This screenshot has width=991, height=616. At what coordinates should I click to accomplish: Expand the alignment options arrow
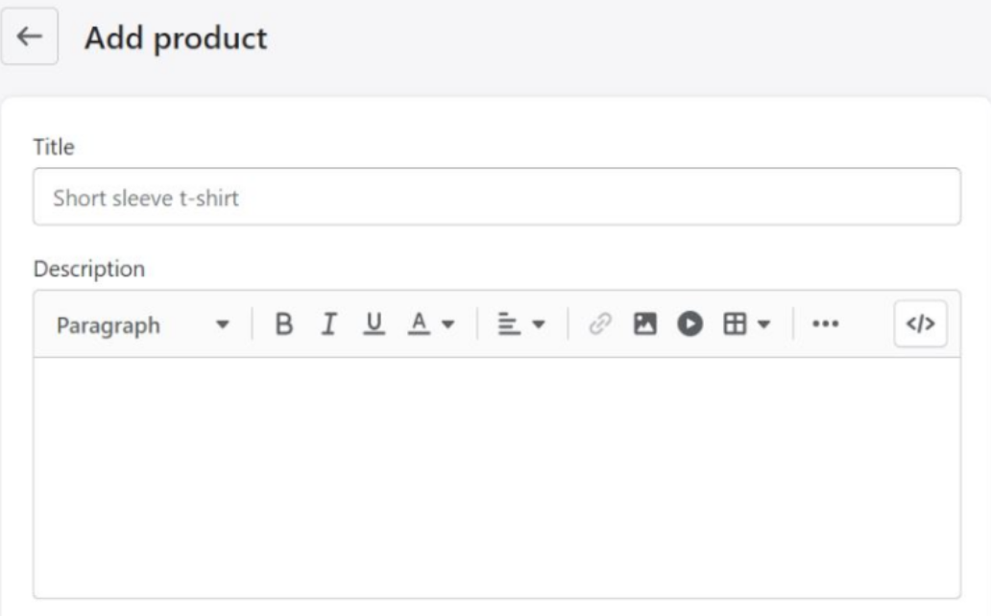tap(541, 324)
